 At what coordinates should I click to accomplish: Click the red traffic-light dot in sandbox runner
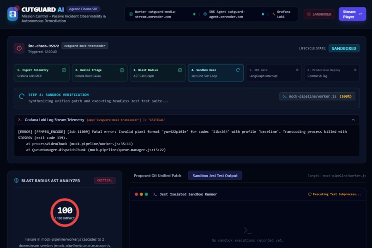click(x=136, y=194)
